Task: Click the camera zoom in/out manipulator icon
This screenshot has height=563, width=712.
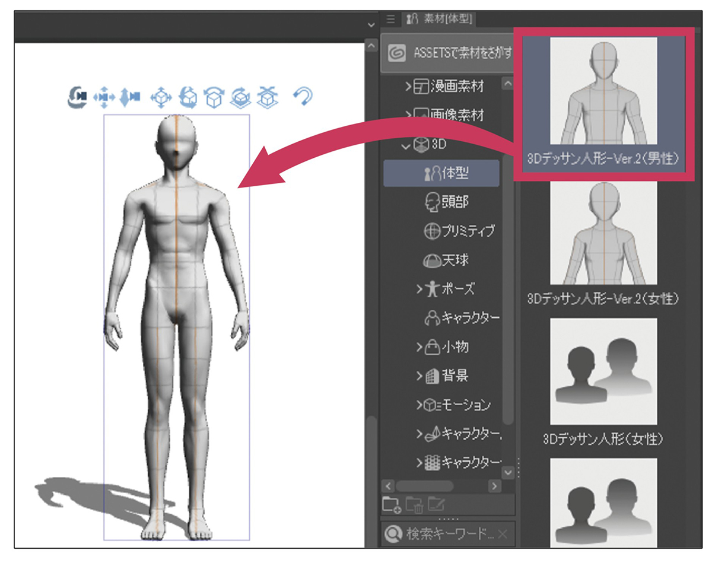Action: 130,96
